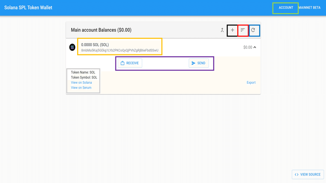Click the Solana SOL token logo
The height and width of the screenshot is (183, 326).
click(72, 47)
